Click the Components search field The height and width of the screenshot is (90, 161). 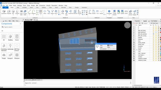point(12,27)
